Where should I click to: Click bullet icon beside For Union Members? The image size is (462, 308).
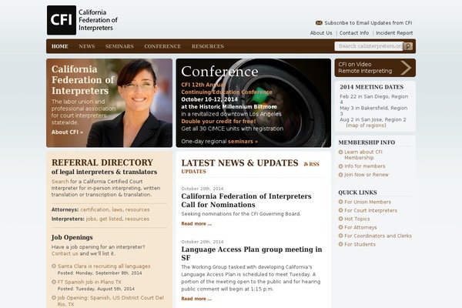click(x=340, y=202)
